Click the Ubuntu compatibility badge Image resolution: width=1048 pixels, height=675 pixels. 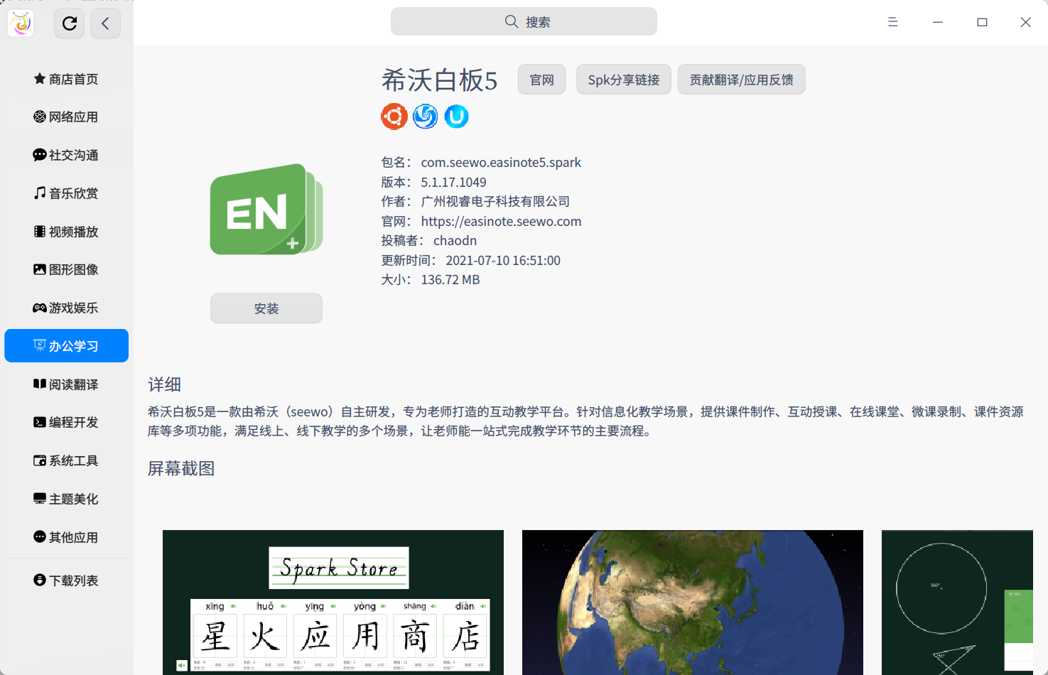pyautogui.click(x=394, y=116)
